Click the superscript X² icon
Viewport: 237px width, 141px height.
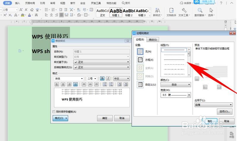(5, 15)
